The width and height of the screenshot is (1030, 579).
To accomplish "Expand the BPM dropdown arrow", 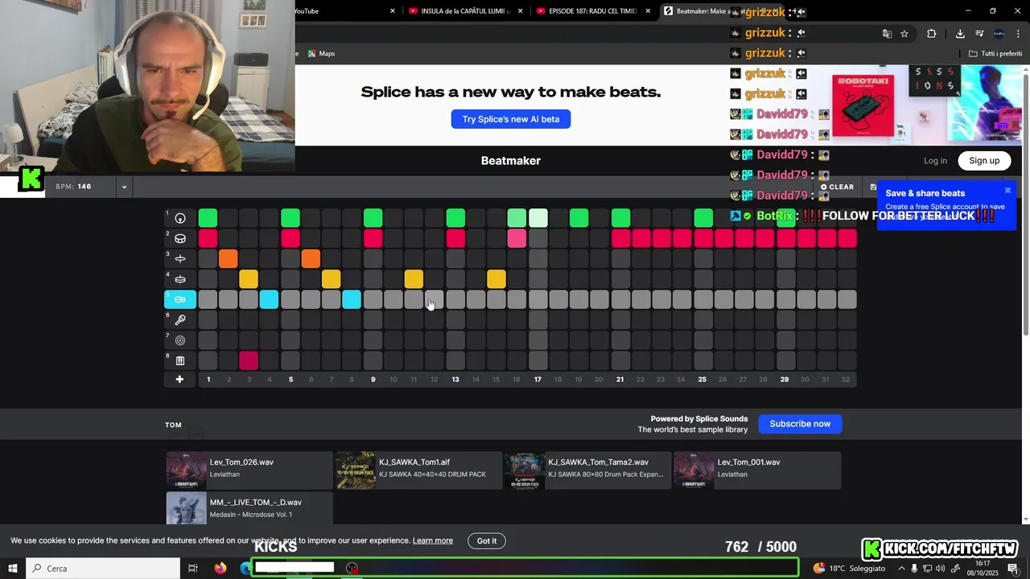I will (x=124, y=187).
